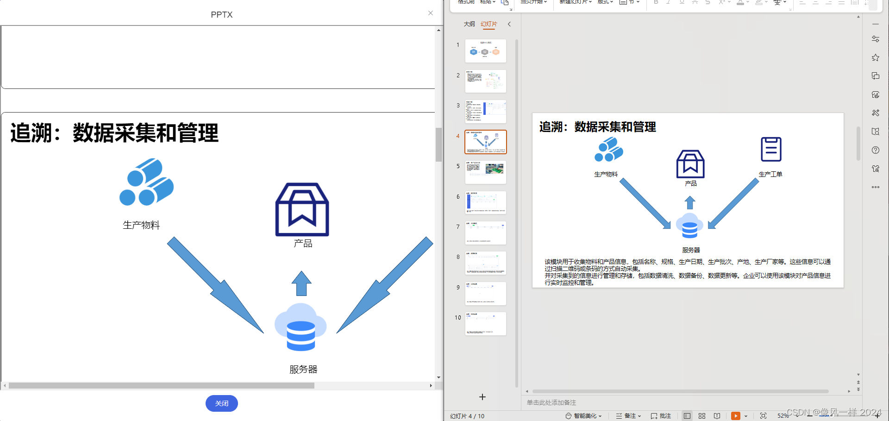Click cloud database icon in PPTX preview

301,327
